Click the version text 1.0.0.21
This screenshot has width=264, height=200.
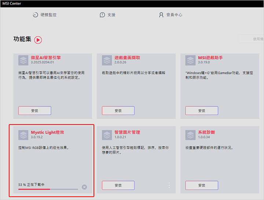tap(120, 137)
